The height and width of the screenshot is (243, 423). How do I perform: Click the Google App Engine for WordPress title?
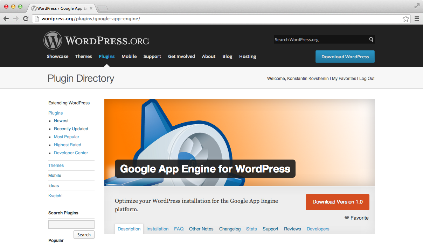(x=205, y=169)
